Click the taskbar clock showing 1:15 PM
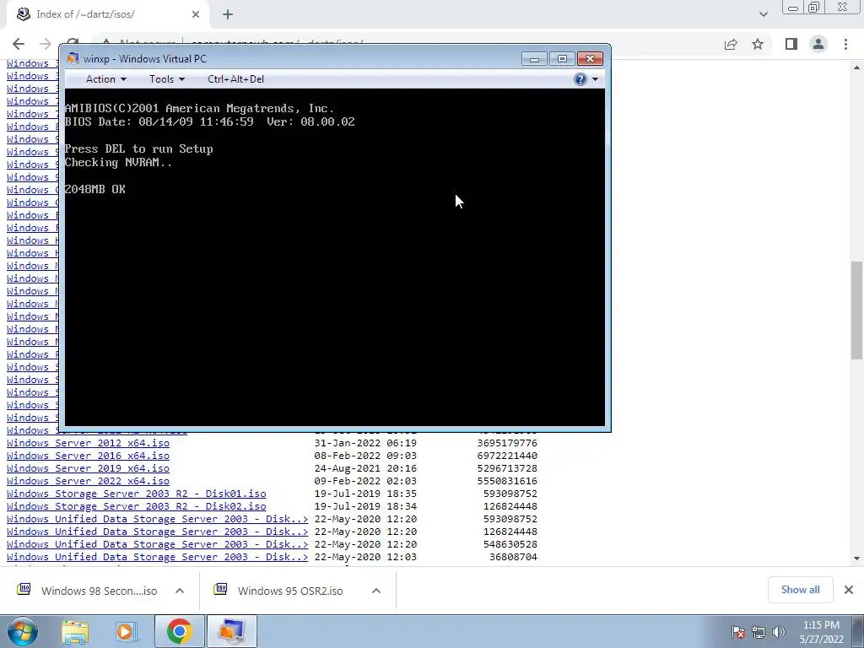This screenshot has height=648, width=864. click(822, 632)
